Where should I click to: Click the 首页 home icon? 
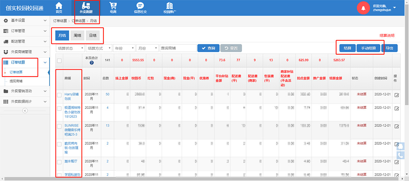(x=59, y=6)
